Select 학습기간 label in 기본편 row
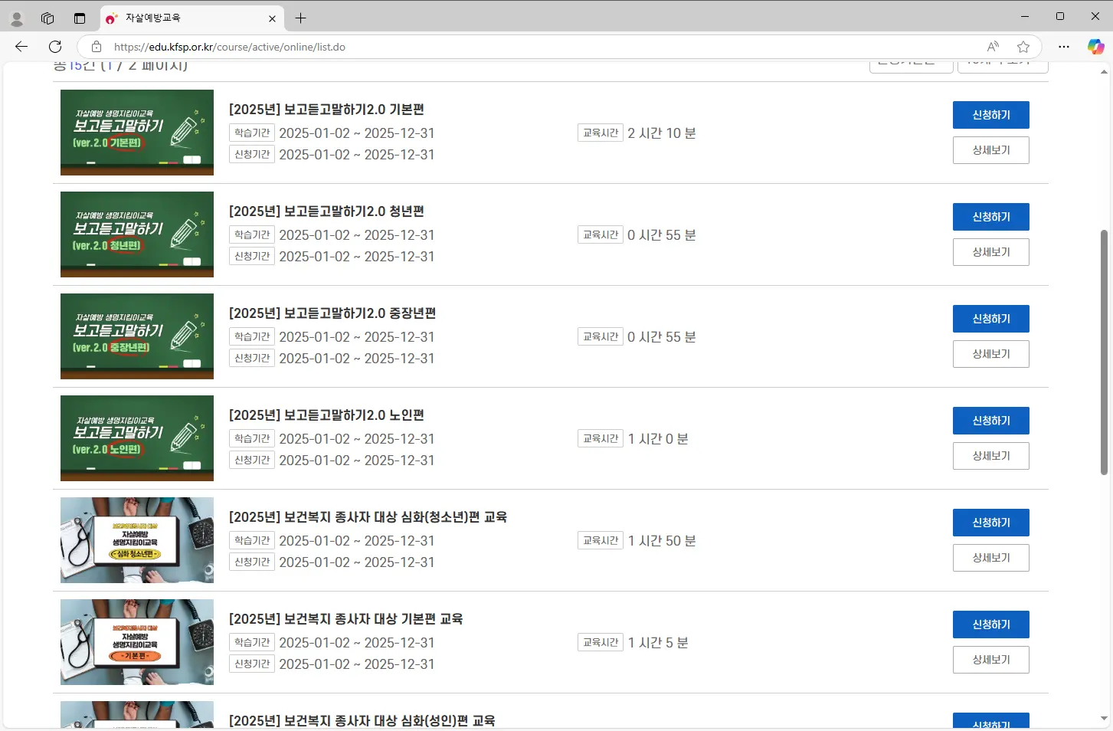Viewport: 1113px width, 731px height. pyautogui.click(x=252, y=133)
